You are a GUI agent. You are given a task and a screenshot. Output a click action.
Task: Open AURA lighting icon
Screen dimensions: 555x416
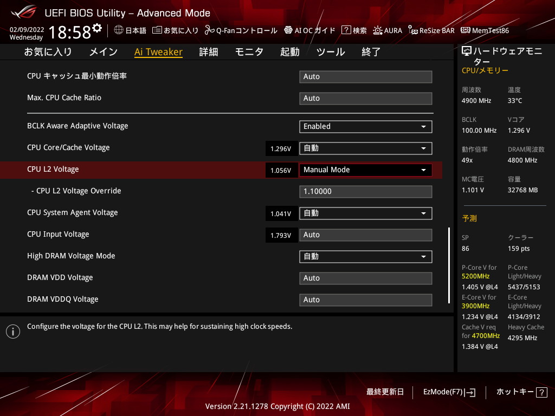pyautogui.click(x=377, y=30)
